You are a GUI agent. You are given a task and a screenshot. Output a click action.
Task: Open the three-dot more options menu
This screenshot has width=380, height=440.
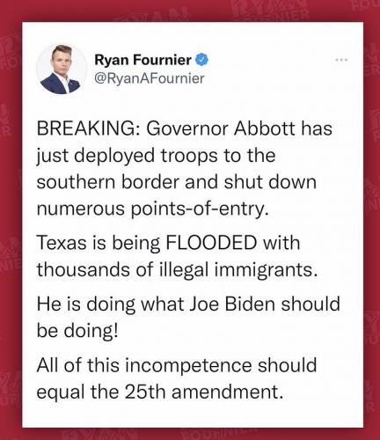click(x=341, y=60)
